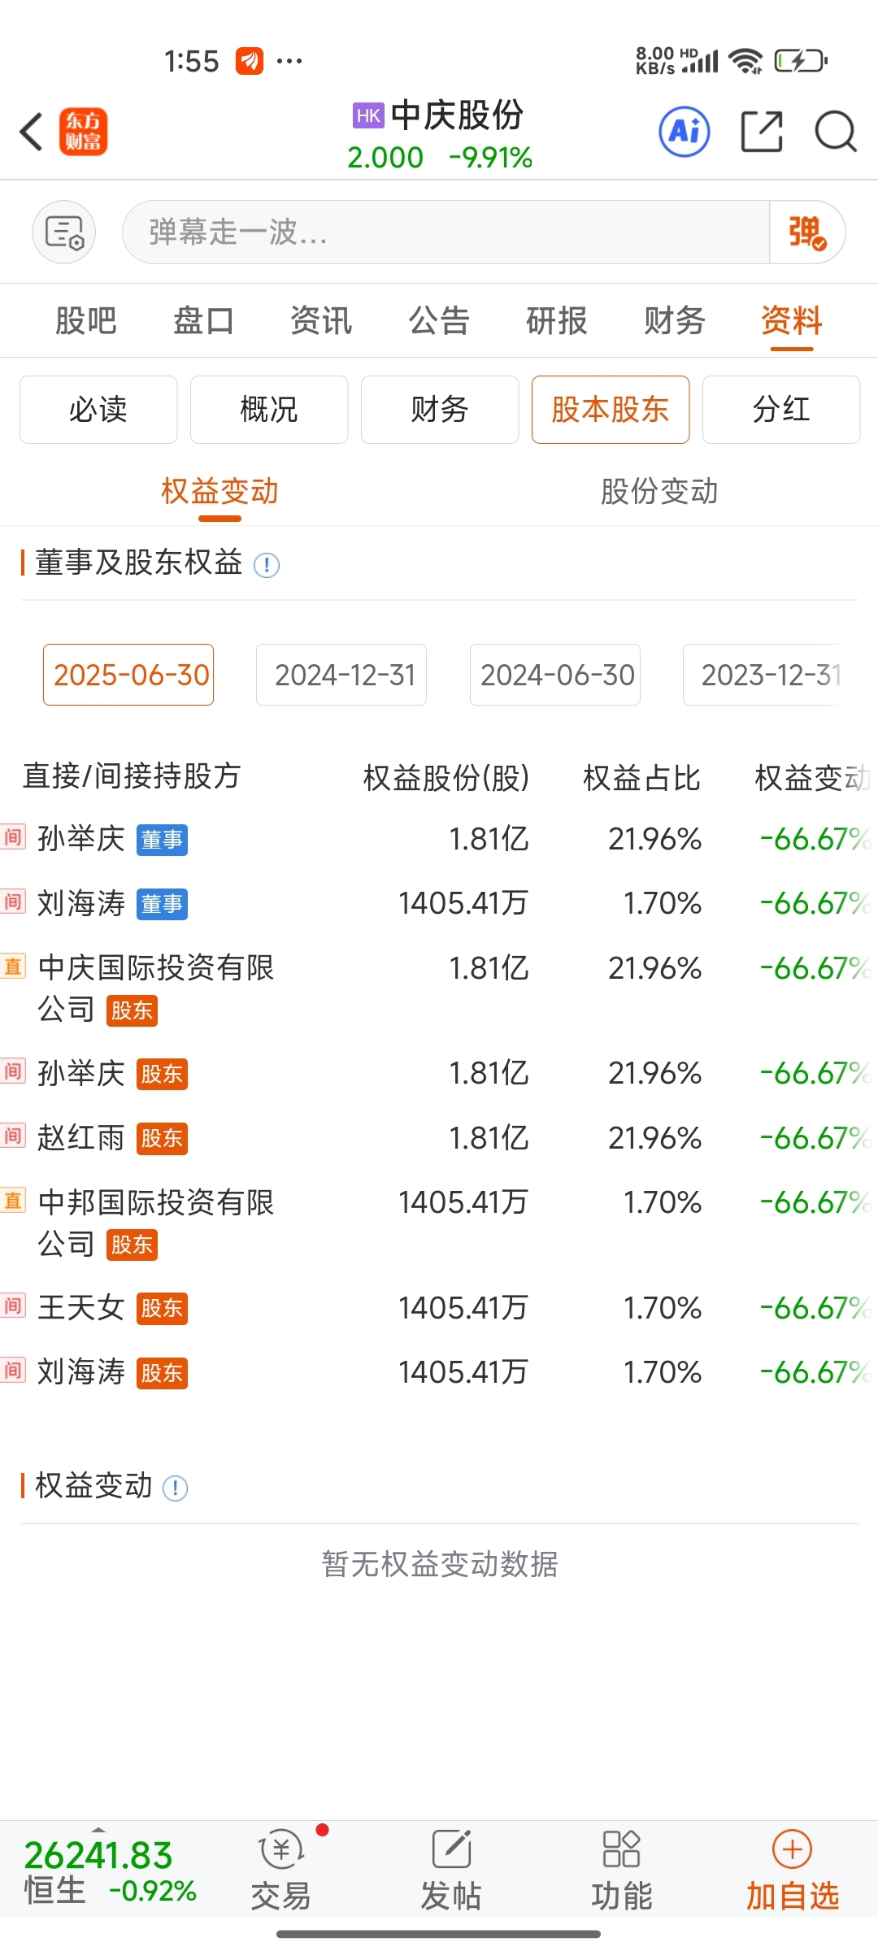Open 孙举庆 董事 row
The image size is (878, 1951).
click(x=439, y=839)
